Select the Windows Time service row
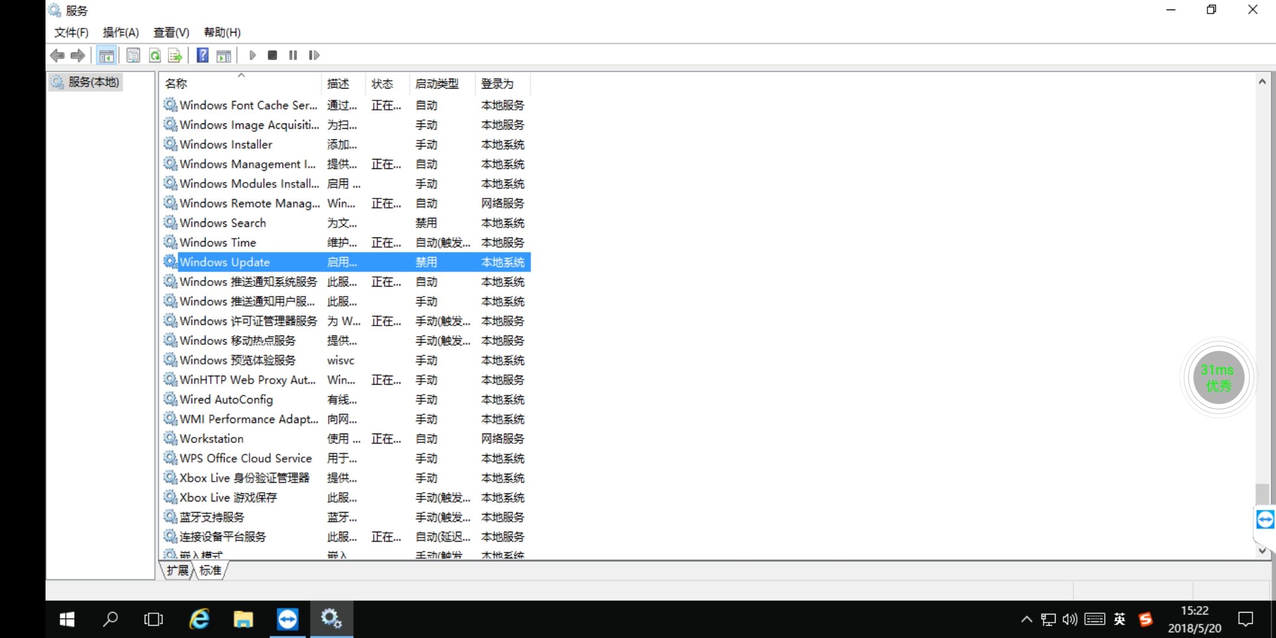 346,242
